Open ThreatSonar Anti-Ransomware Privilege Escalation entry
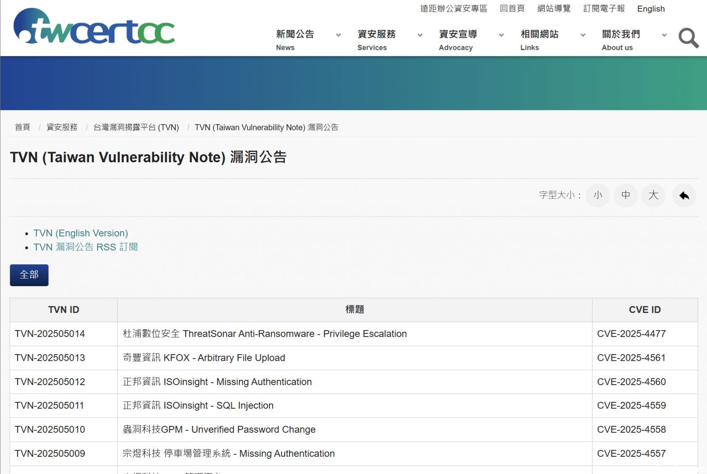This screenshot has height=474, width=707. [x=265, y=334]
